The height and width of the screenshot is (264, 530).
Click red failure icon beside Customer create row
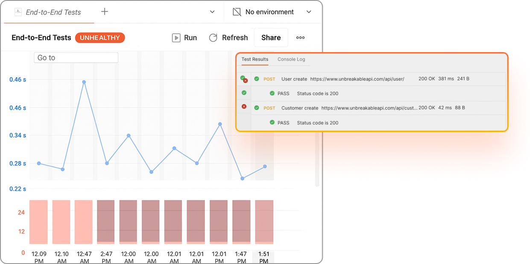pos(244,106)
